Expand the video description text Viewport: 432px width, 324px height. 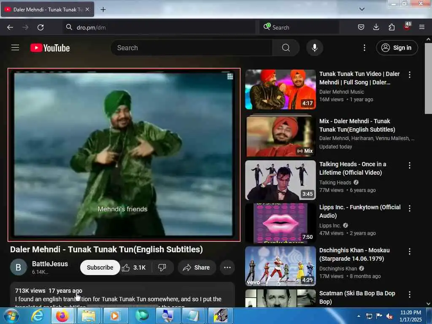coord(122,295)
